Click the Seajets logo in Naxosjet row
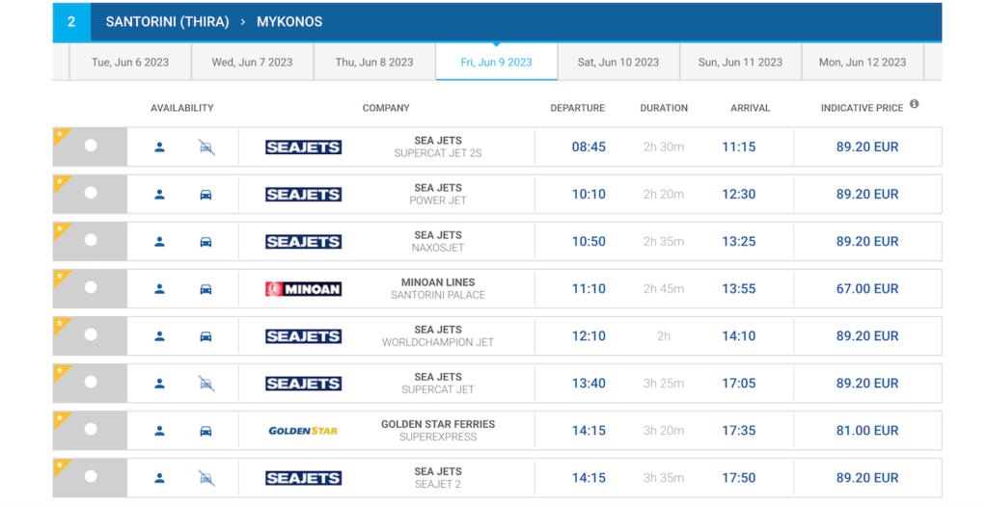 point(304,242)
